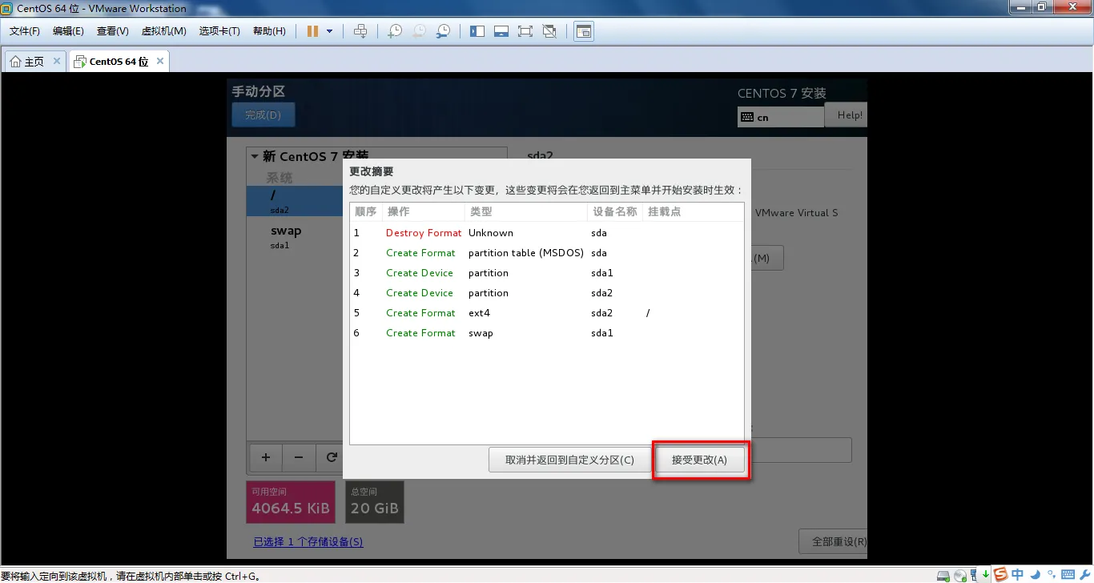
Task: Open the IME wrench settings icon
Action: point(1084,574)
